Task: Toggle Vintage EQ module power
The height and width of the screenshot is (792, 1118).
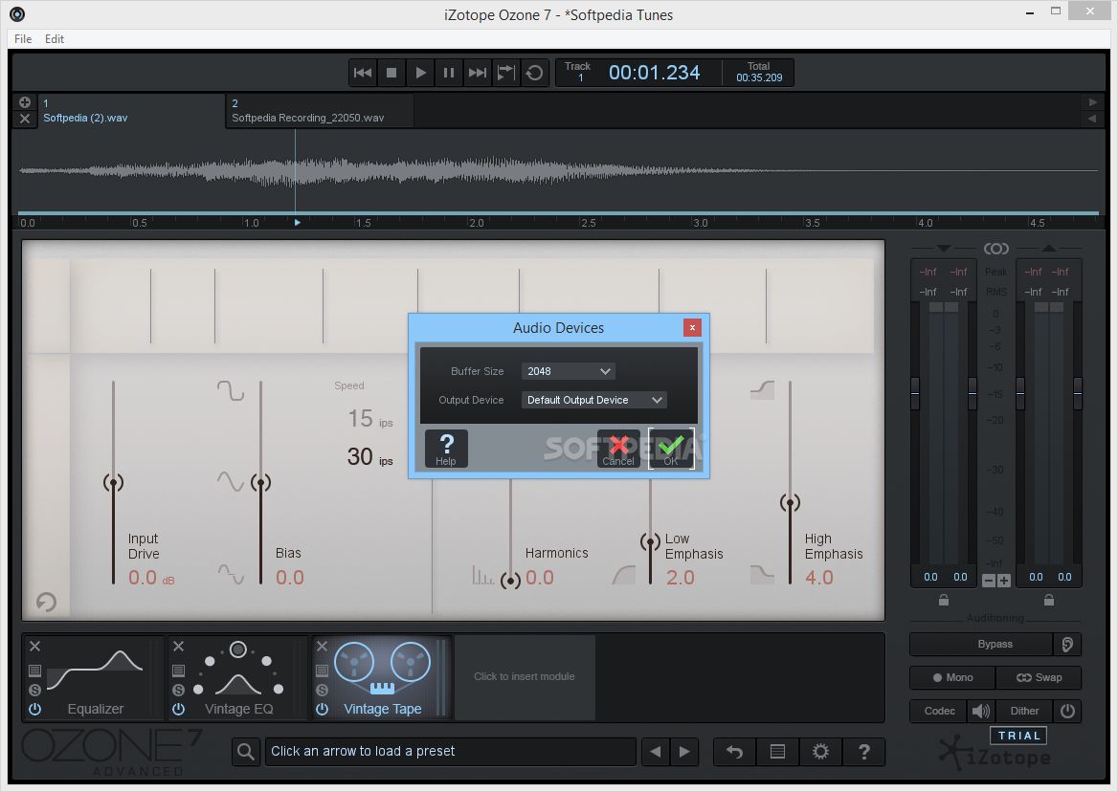Action: pyautogui.click(x=178, y=710)
